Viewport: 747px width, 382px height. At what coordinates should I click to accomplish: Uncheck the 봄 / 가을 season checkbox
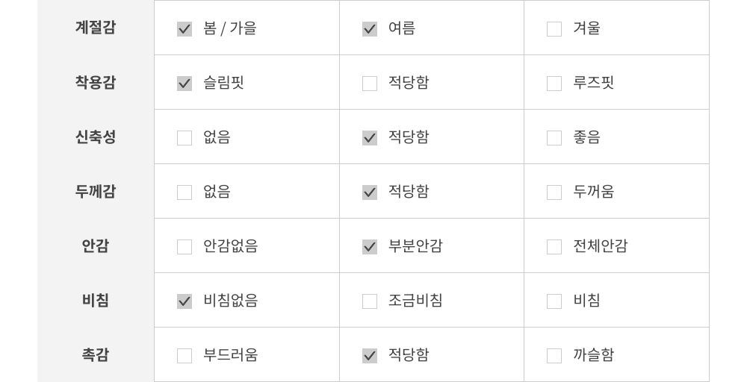click(x=185, y=29)
